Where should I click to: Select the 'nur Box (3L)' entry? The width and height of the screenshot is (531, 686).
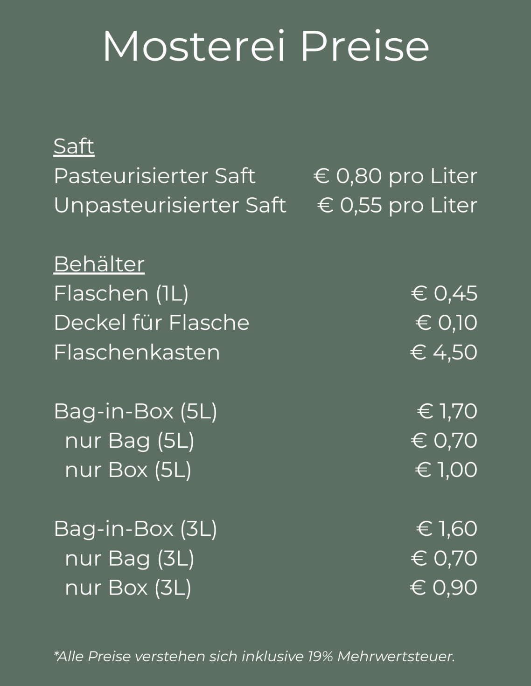[128, 587]
